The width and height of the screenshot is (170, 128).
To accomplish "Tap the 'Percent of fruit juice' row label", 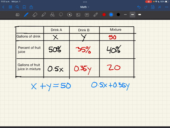I will click(29, 50).
